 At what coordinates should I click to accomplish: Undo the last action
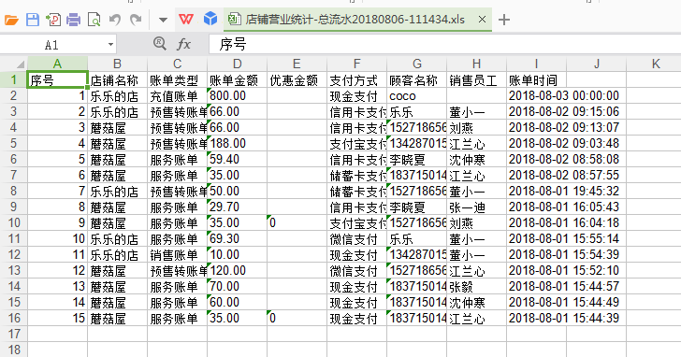pos(115,20)
